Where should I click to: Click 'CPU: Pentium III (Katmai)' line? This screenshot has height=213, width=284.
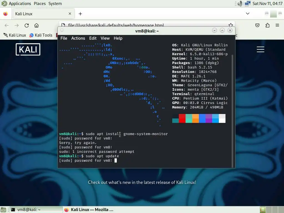200,98
